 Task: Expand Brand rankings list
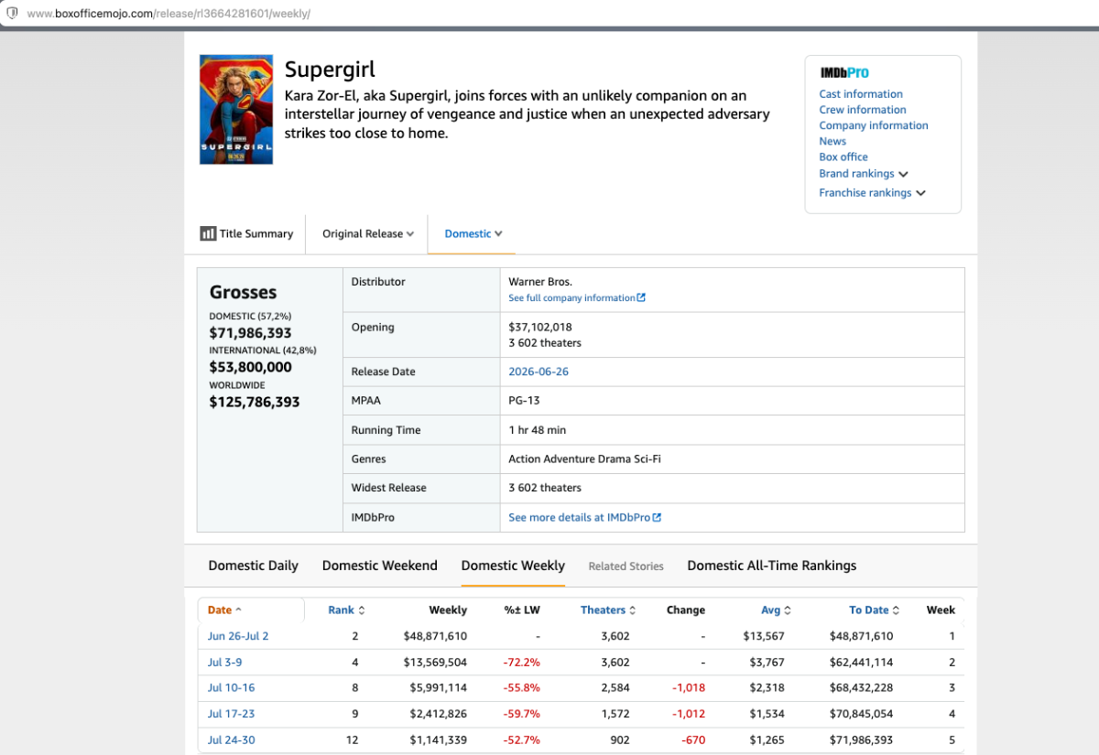pos(864,174)
